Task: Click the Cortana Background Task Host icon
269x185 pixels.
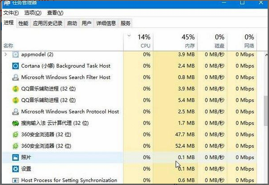Action: [16, 66]
